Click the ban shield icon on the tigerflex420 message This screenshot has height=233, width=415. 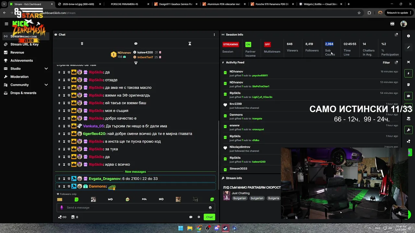69,134
